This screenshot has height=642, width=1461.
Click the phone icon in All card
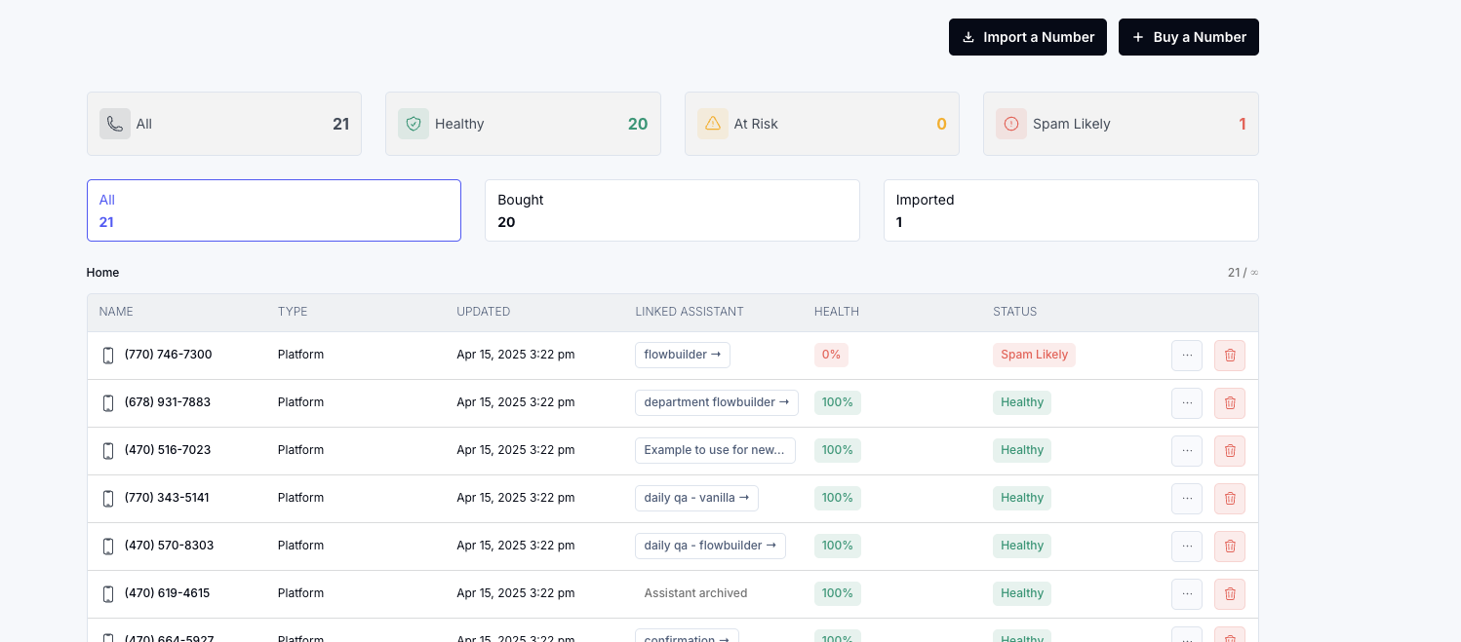coord(115,124)
